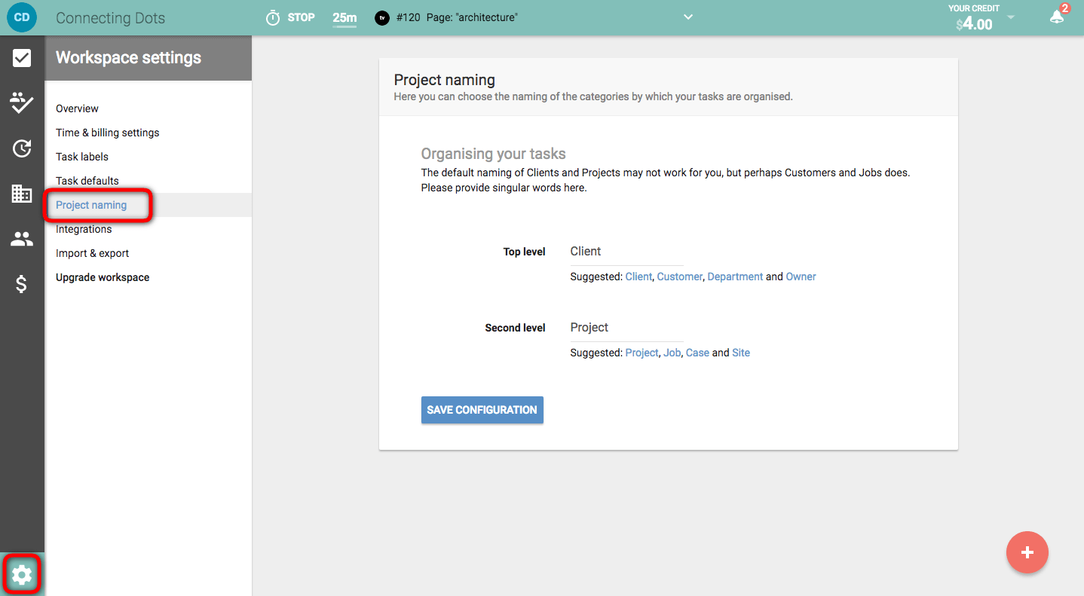The height and width of the screenshot is (596, 1084).
Task: Open the tasks checkbox icon in sidebar
Action: [x=22, y=58]
